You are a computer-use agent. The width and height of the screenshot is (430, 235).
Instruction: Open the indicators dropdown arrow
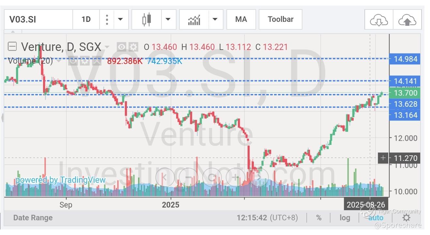tap(215, 20)
